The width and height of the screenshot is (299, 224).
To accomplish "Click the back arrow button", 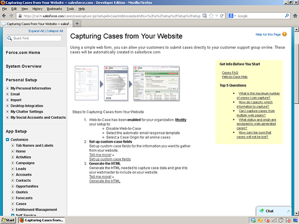I will click(4, 16).
